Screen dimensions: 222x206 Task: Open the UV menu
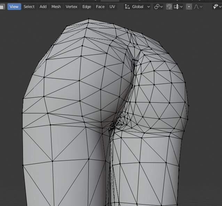[x=112, y=7]
